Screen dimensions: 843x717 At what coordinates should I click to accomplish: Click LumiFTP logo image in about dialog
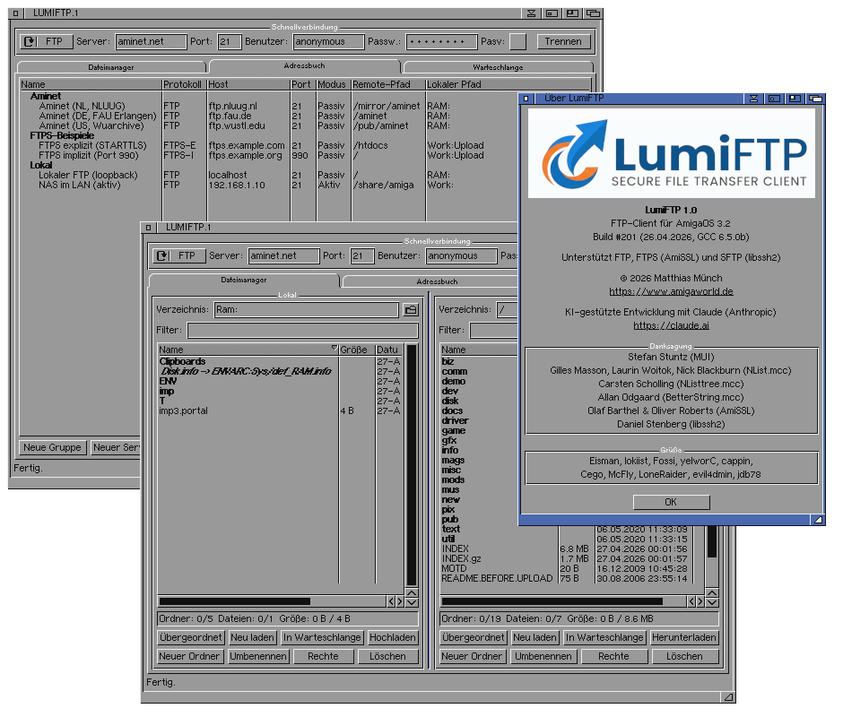coord(672,154)
